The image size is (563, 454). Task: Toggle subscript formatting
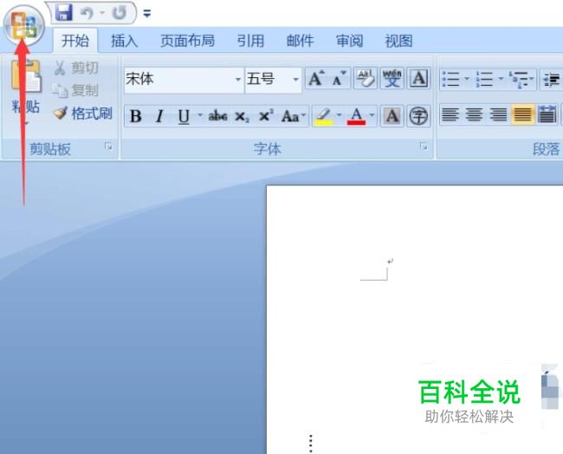(x=242, y=116)
